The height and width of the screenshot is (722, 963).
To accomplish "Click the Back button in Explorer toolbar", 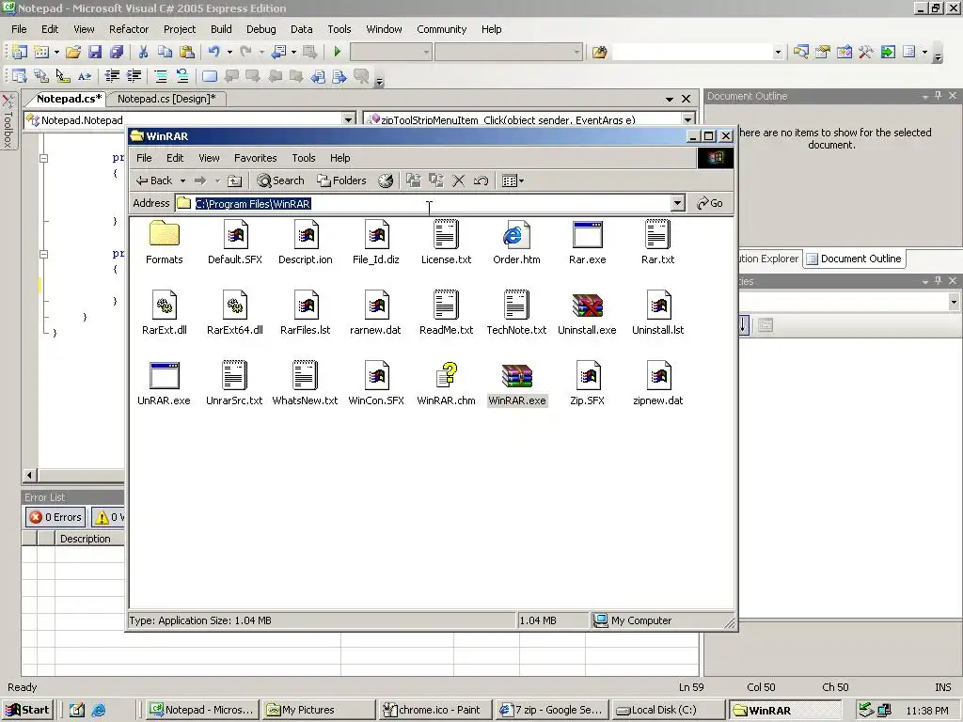I will [154, 180].
